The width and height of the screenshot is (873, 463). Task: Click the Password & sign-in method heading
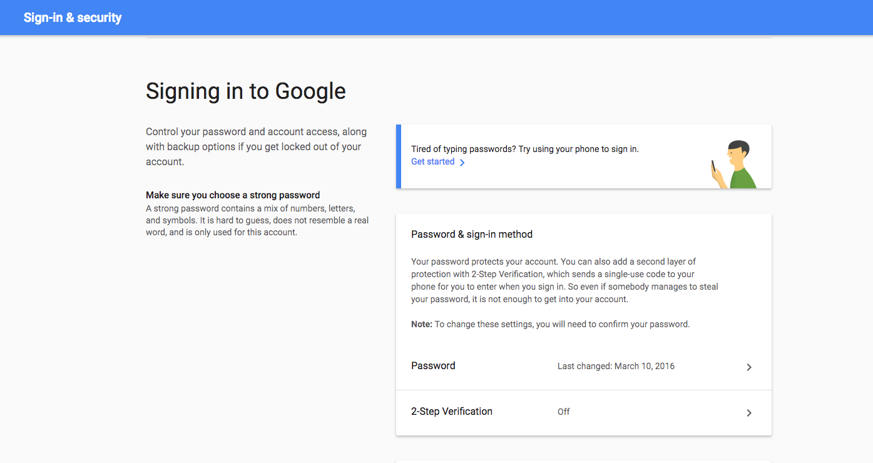pos(472,234)
